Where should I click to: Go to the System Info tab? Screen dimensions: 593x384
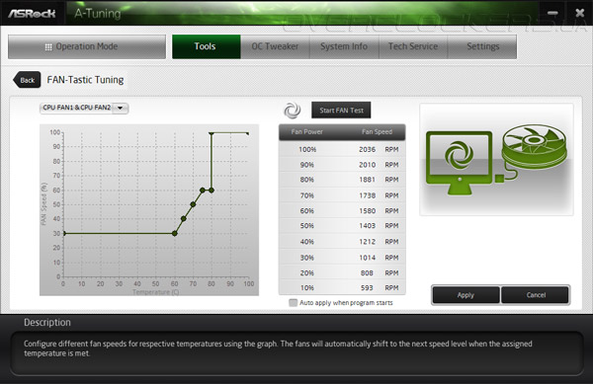344,46
